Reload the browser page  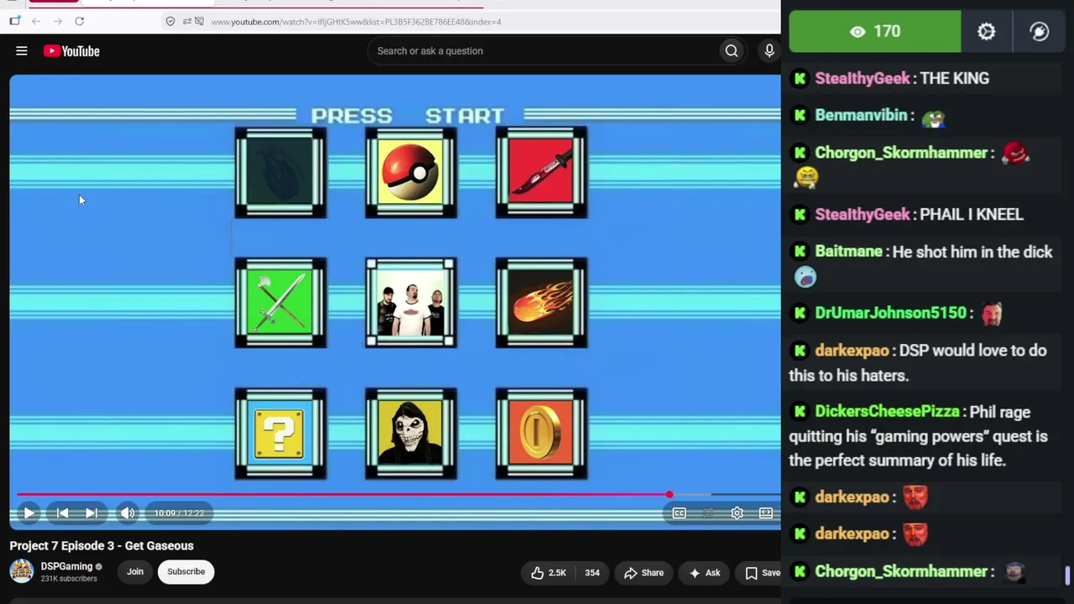coord(79,21)
